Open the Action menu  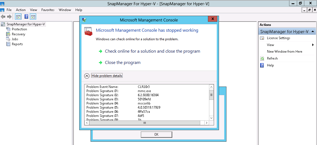(x=21, y=10)
